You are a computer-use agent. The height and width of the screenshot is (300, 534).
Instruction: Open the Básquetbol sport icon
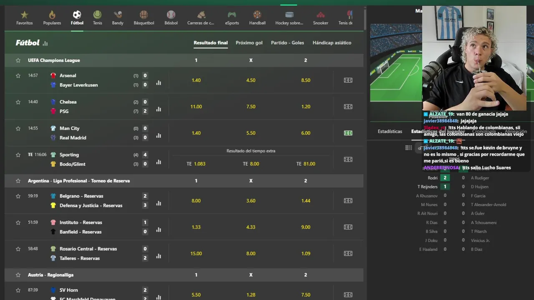[144, 15]
